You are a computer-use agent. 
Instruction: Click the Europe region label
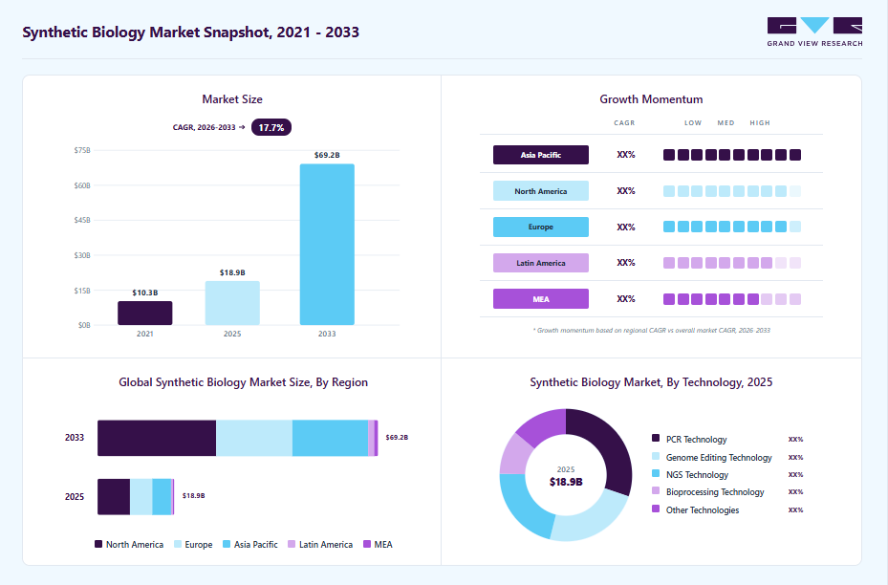pyautogui.click(x=541, y=227)
